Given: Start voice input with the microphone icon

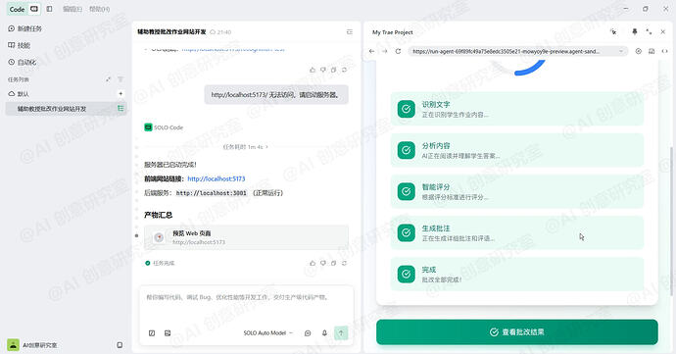Looking at the screenshot, I should click(324, 333).
